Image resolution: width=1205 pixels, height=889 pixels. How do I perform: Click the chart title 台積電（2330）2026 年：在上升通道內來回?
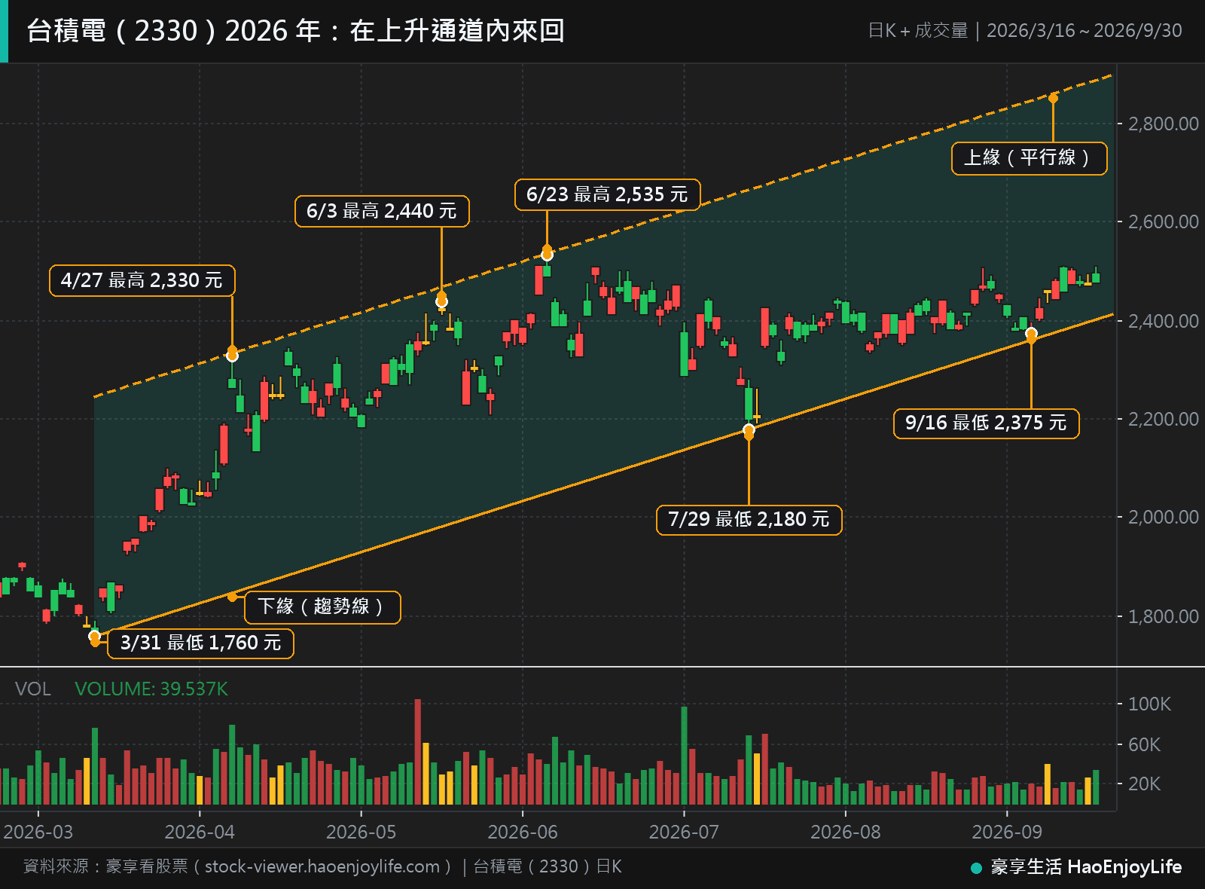tap(296, 31)
